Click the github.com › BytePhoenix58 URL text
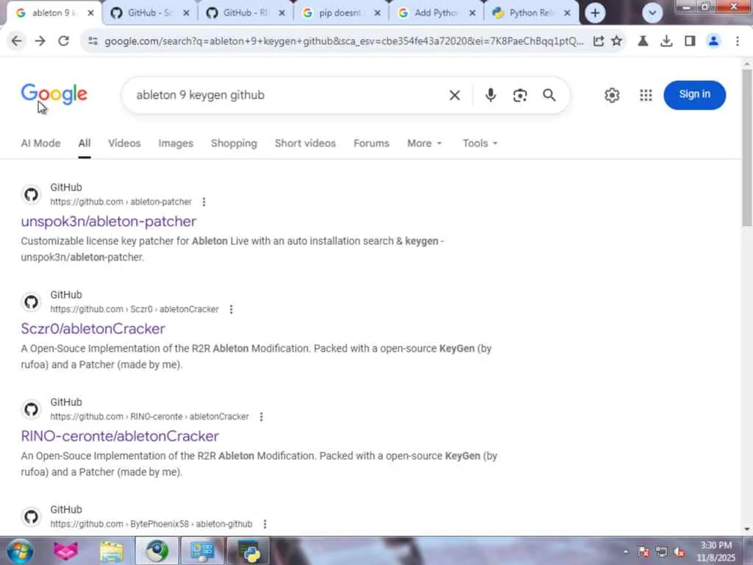This screenshot has width=753, height=565. point(151,524)
